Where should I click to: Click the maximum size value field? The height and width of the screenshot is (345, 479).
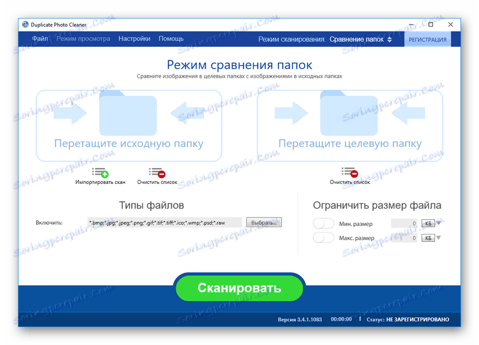404,238
